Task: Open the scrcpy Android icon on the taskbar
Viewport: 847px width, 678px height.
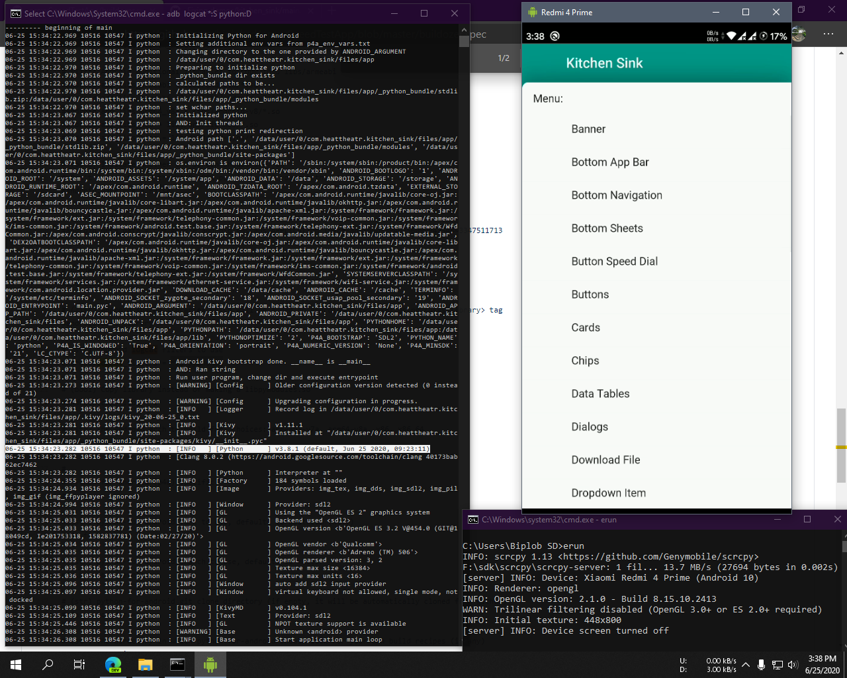Action: tap(210, 663)
